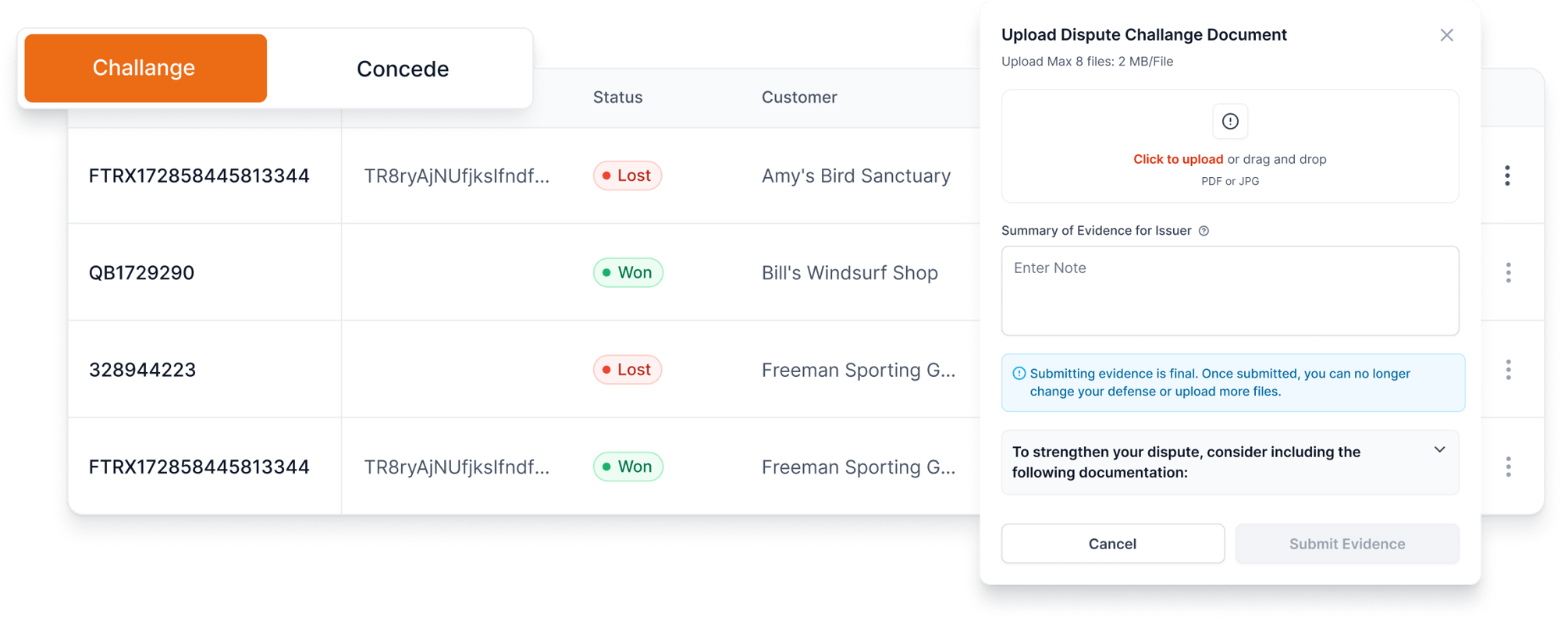Click the upload alert icon in drop zone
The height and width of the screenshot is (621, 1561).
(x=1230, y=121)
